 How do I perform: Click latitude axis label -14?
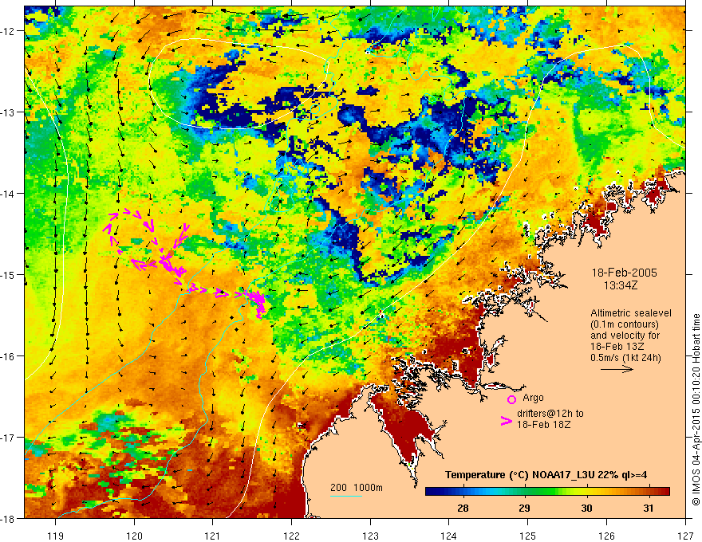point(8,194)
